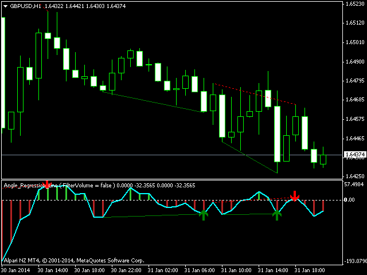The height and width of the screenshot is (275, 367).
Task: Click the 31 Jan 18:00 time label
Action: point(310,270)
